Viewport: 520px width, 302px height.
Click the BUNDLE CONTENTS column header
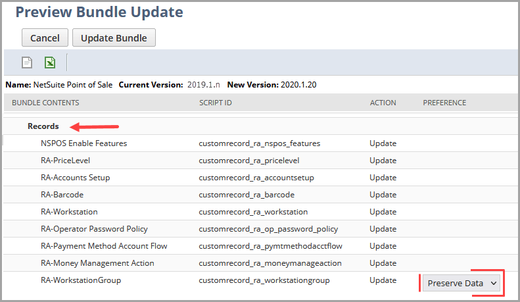(45, 103)
